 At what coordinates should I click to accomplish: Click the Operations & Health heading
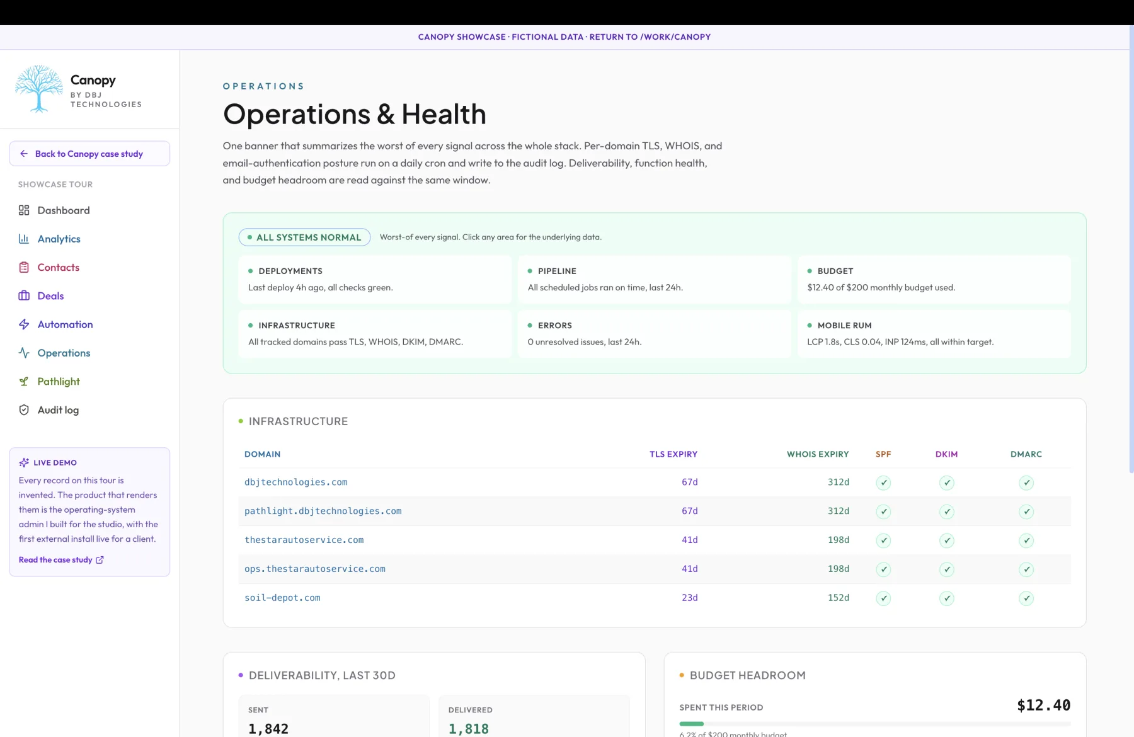pos(355,114)
